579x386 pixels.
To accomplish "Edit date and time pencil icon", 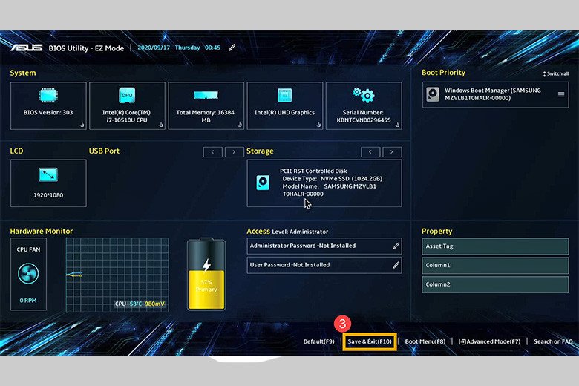I will 232,48.
